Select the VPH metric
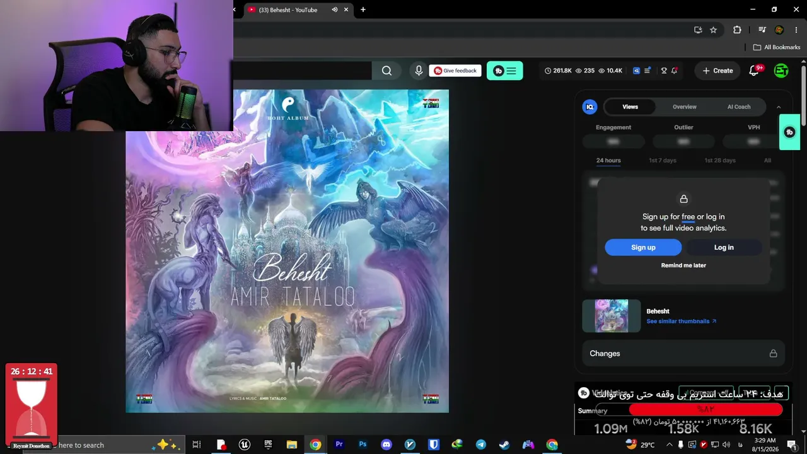807x454 pixels. pyautogui.click(x=753, y=127)
